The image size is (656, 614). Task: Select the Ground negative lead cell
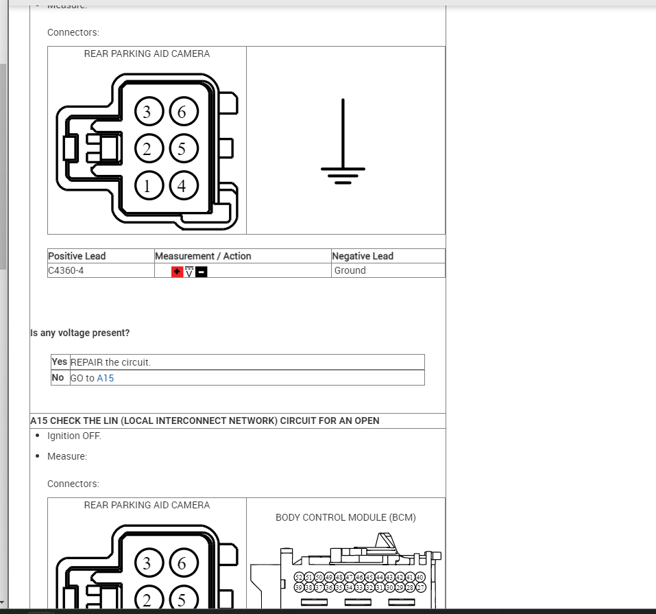388,270
